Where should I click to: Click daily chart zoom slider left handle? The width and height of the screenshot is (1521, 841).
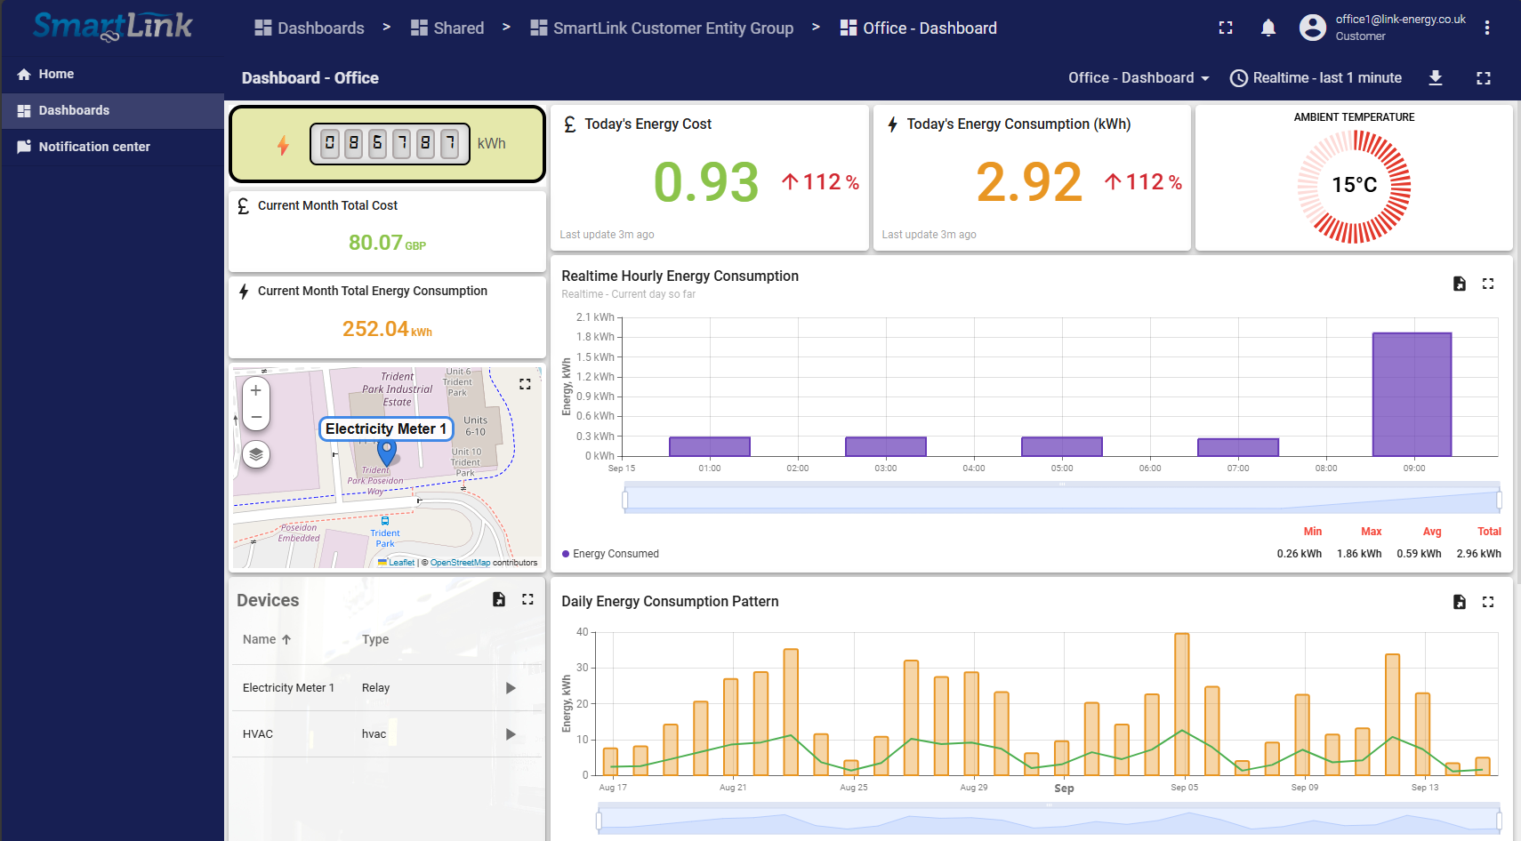point(600,820)
